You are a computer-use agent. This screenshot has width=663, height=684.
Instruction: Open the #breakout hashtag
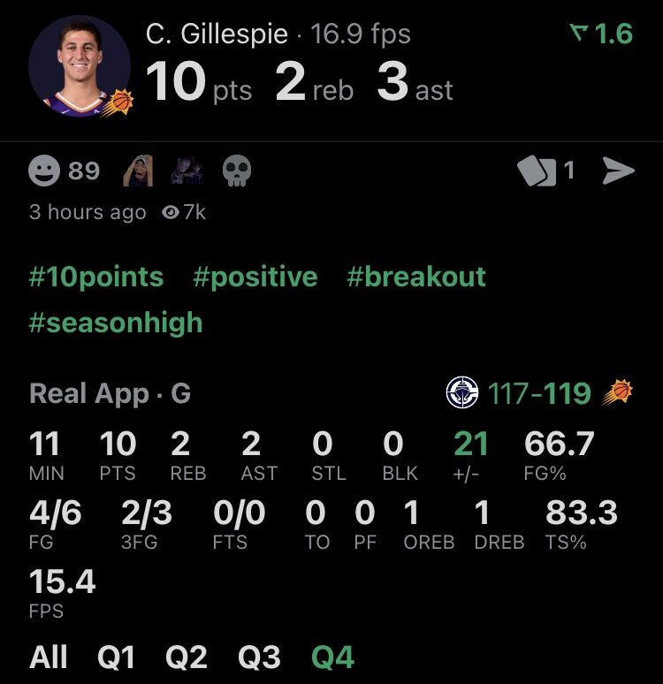tap(416, 277)
